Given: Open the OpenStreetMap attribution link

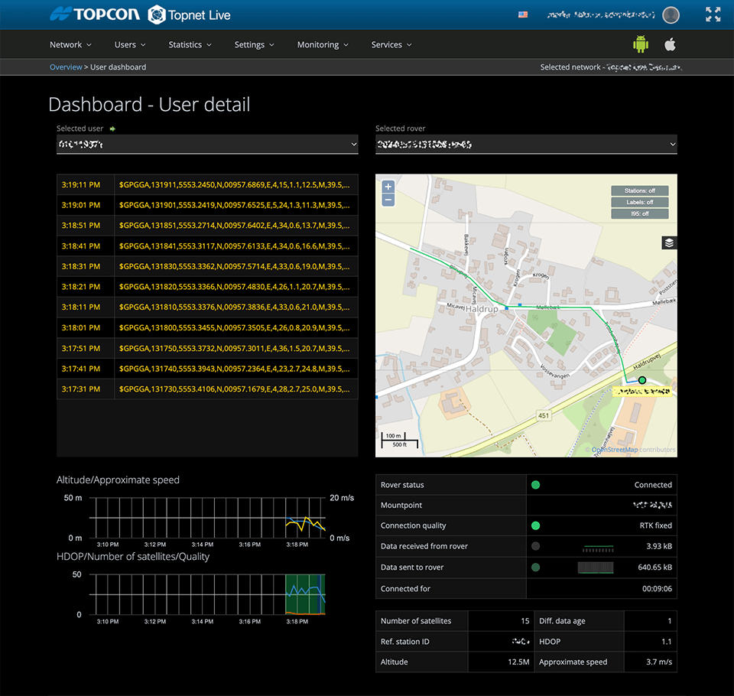Looking at the screenshot, I should [x=614, y=450].
